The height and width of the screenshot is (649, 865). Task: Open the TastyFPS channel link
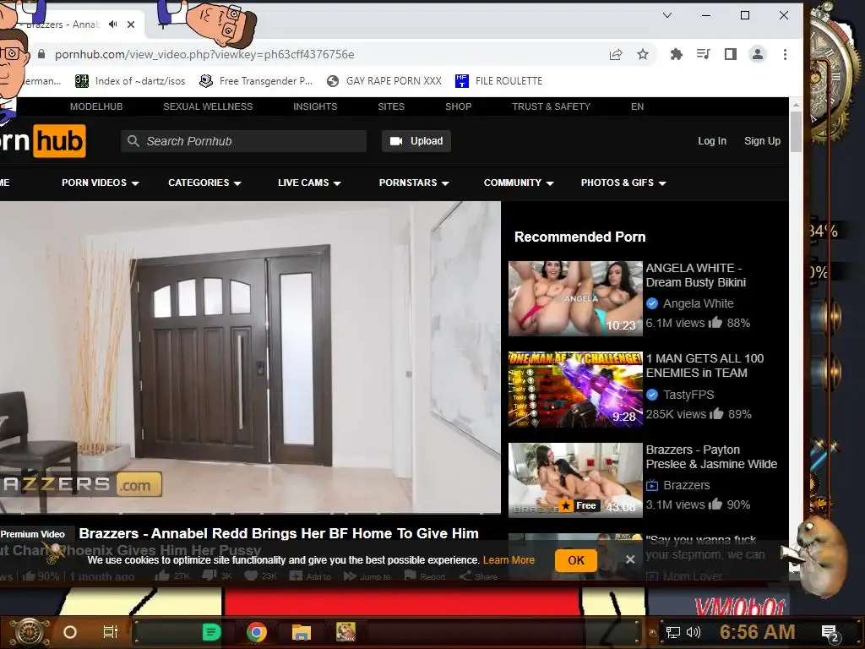(688, 395)
